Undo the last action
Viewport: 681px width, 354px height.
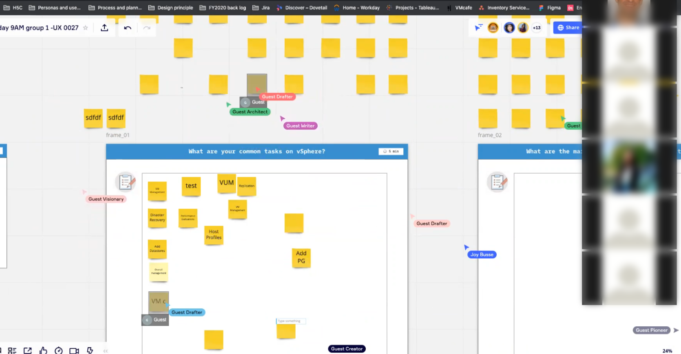pyautogui.click(x=128, y=28)
